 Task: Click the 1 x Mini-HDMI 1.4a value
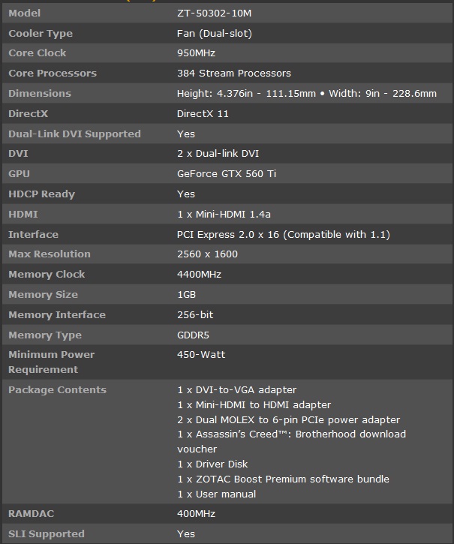[222, 214]
